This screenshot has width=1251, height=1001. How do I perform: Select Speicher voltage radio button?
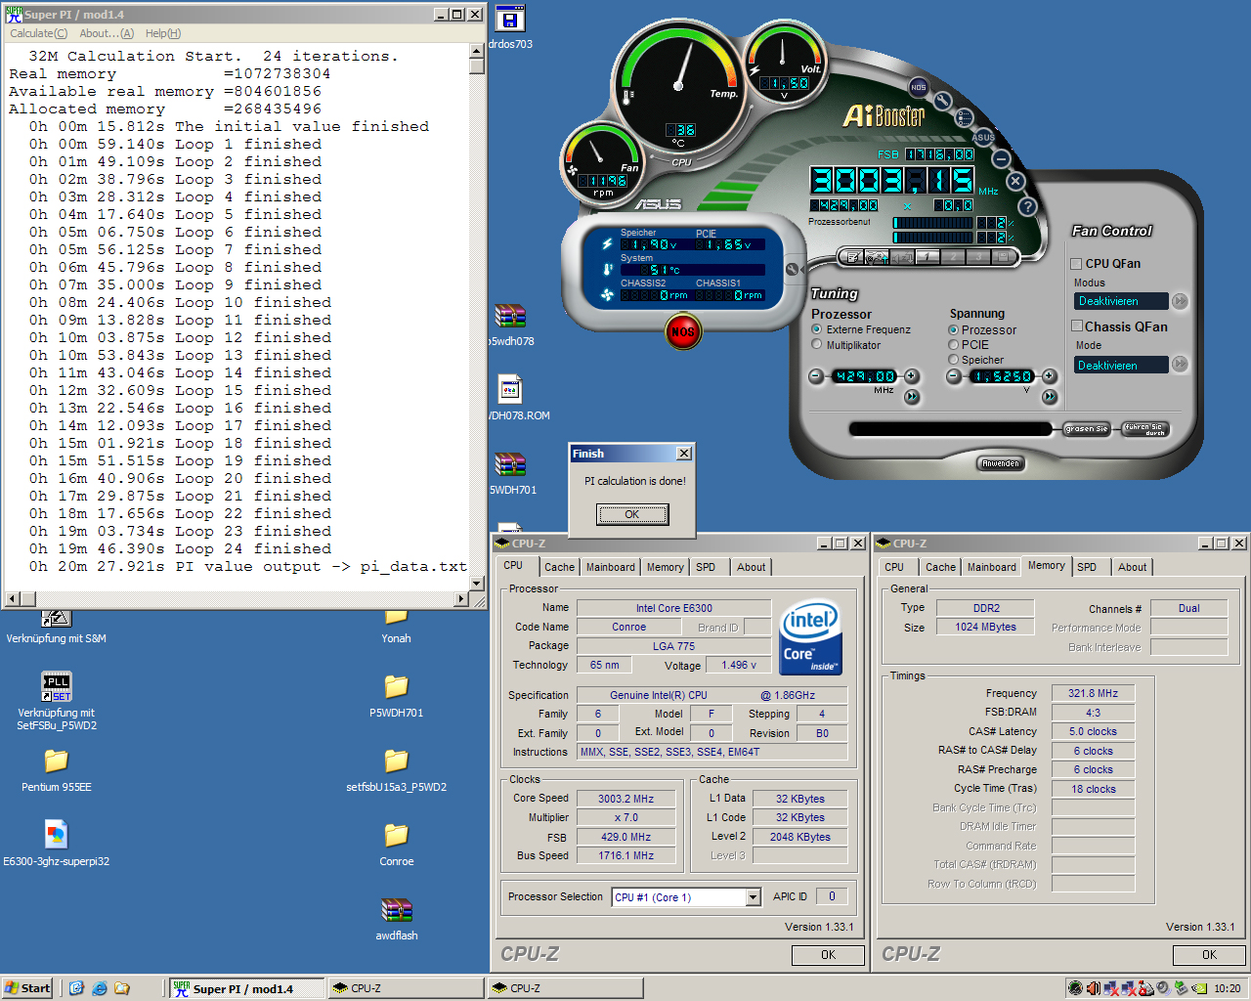click(953, 360)
